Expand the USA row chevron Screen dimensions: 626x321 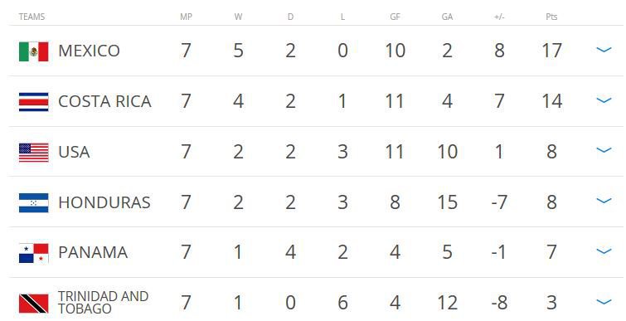(x=604, y=150)
